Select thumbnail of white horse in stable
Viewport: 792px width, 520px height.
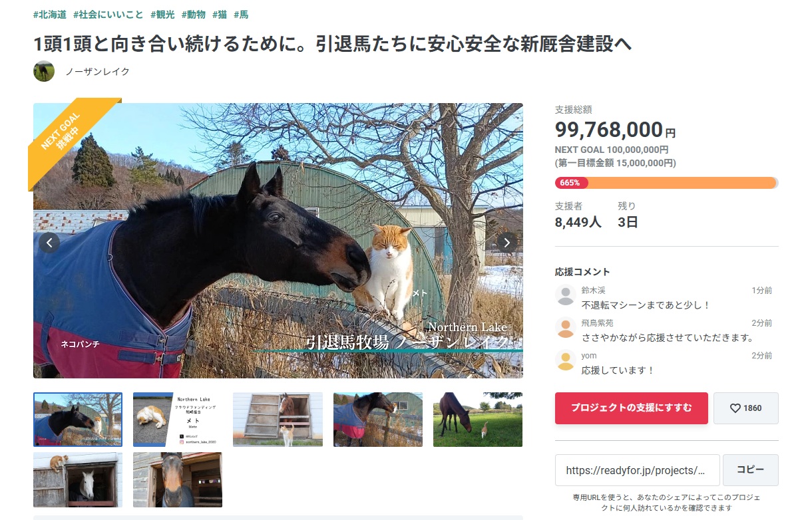(78, 479)
